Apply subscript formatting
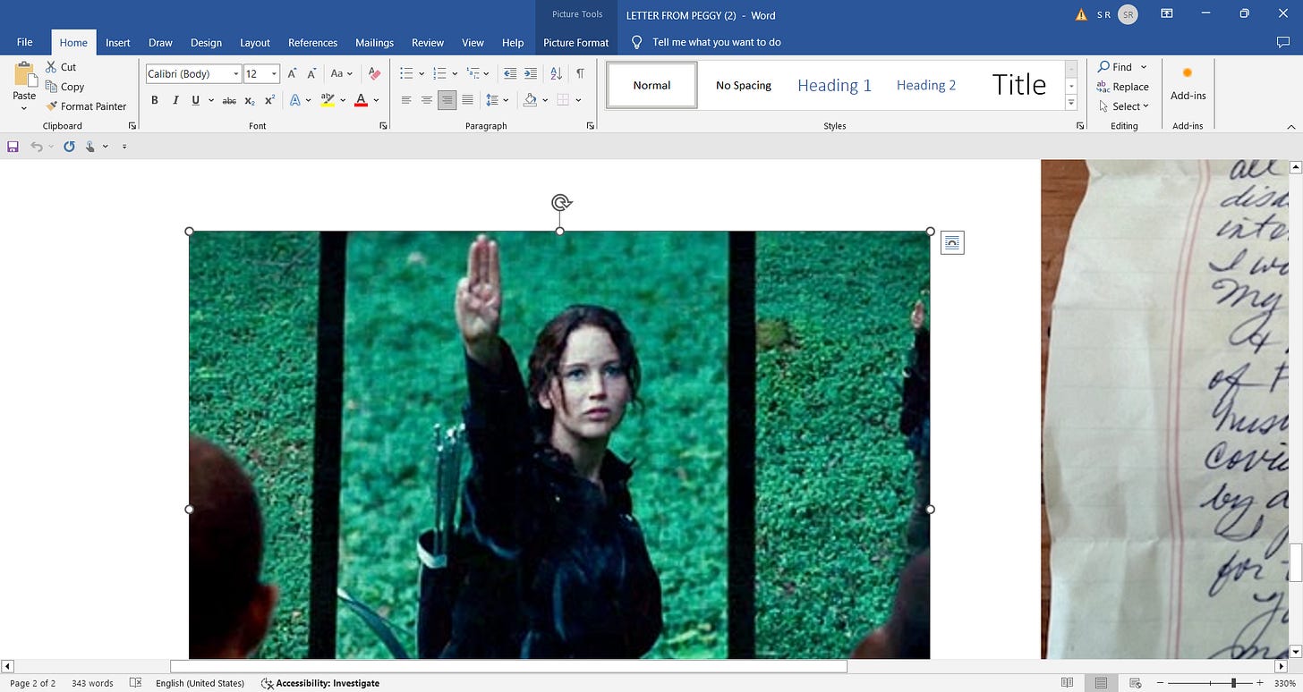 click(250, 100)
